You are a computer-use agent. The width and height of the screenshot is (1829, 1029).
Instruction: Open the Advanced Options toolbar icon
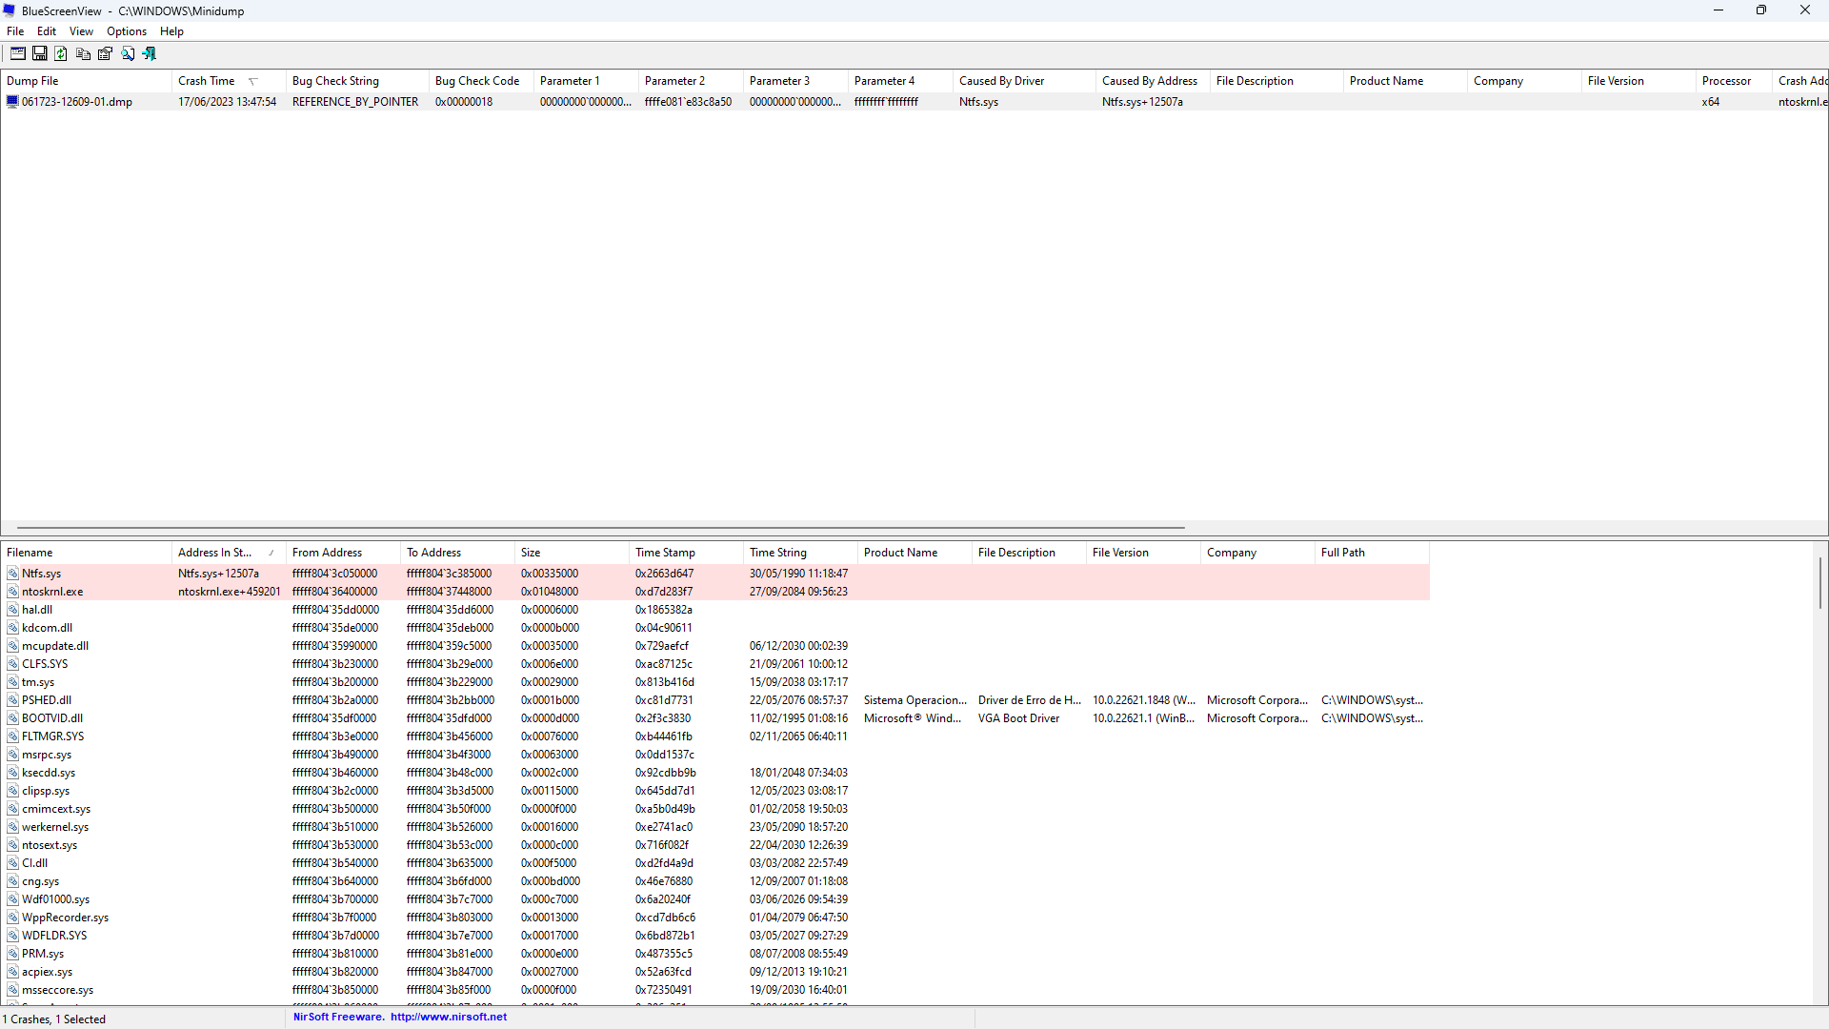(x=18, y=53)
